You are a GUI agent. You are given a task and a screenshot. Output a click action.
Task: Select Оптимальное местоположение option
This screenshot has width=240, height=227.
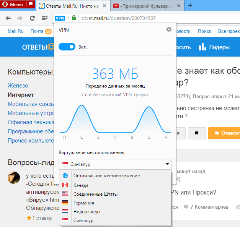click(x=115, y=176)
